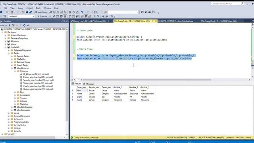Save the current query file

(27, 12)
